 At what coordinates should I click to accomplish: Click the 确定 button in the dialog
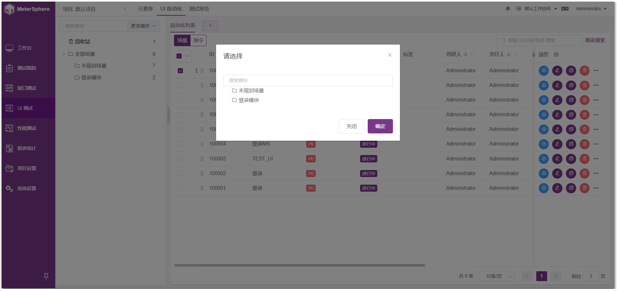(x=380, y=126)
